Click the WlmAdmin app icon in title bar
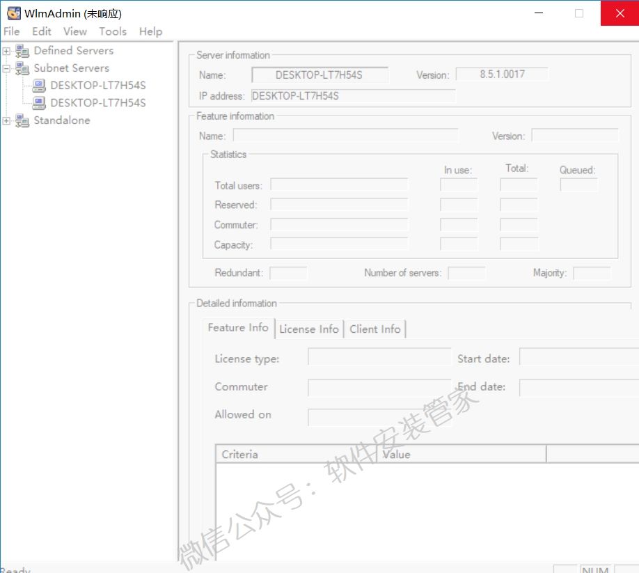 click(x=14, y=13)
